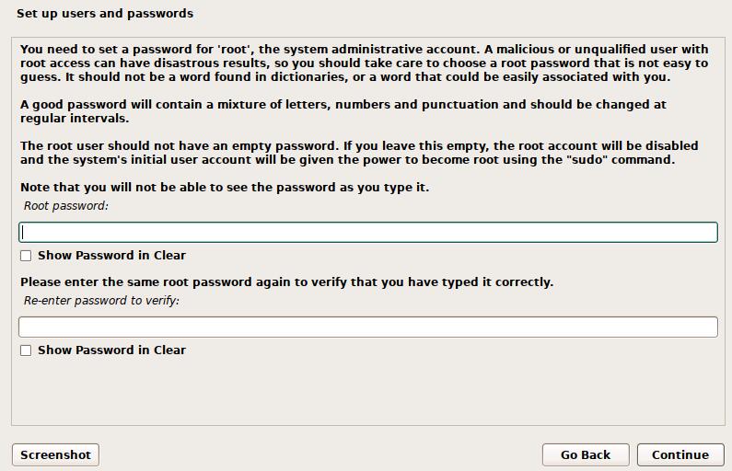Click the "A good password will contain" paragraph
732x471 pixels.
click(343, 111)
